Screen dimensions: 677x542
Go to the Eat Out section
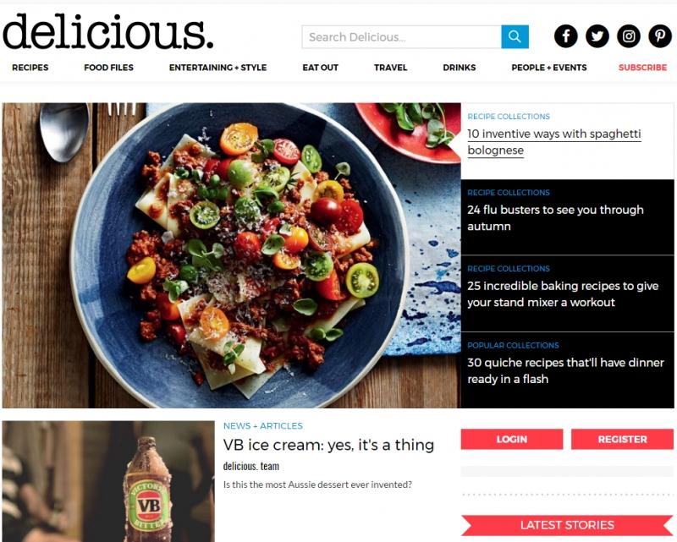(321, 68)
